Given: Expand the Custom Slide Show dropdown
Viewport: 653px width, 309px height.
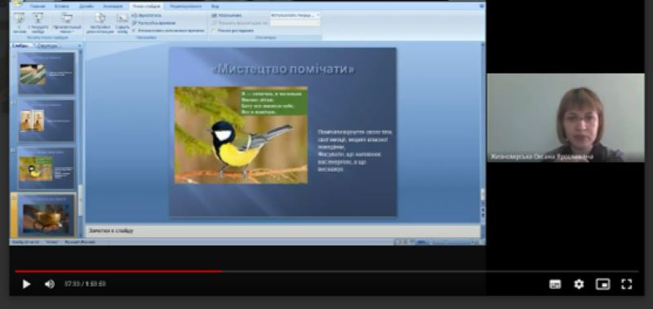Looking at the screenshot, I should (x=67, y=22).
